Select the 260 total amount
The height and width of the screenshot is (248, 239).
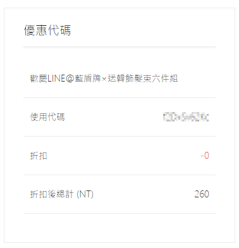[202, 194]
